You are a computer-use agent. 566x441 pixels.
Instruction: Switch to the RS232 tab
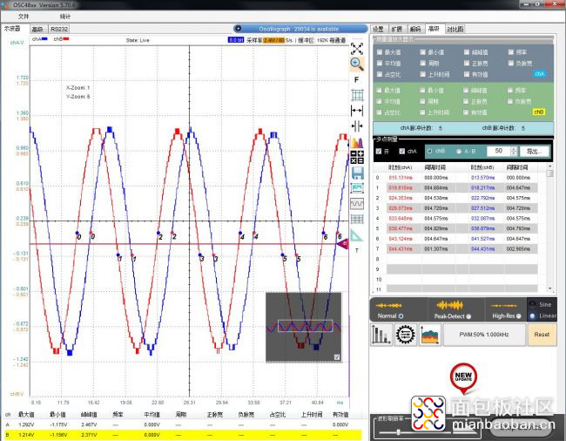pos(59,29)
